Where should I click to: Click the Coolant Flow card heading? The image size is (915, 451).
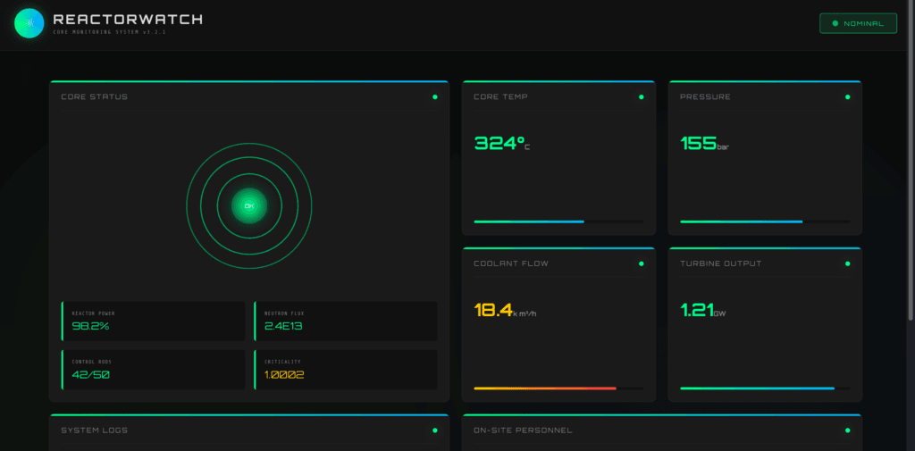pos(511,263)
